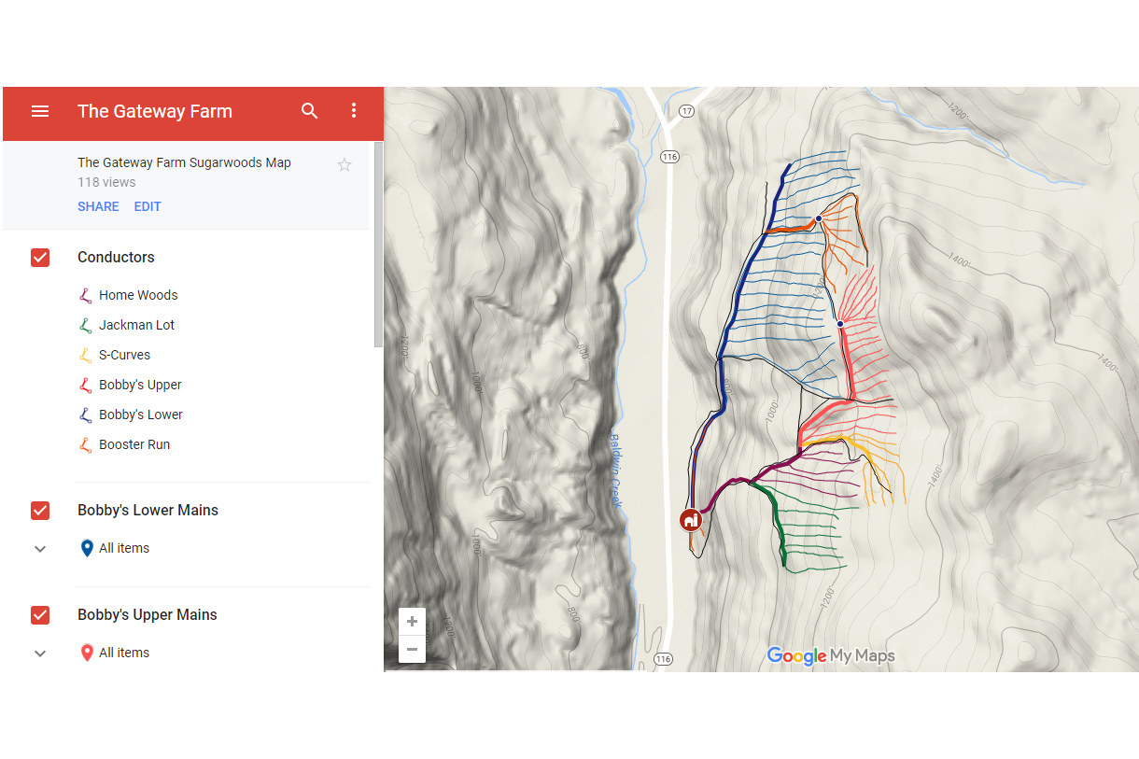The height and width of the screenshot is (759, 1139).
Task: Select Home Woods in Conductors list
Action: [137, 295]
